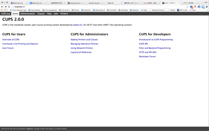Open Introduction to CUPS Programming link
The height and width of the screenshot is (131, 209).
tap(156, 40)
